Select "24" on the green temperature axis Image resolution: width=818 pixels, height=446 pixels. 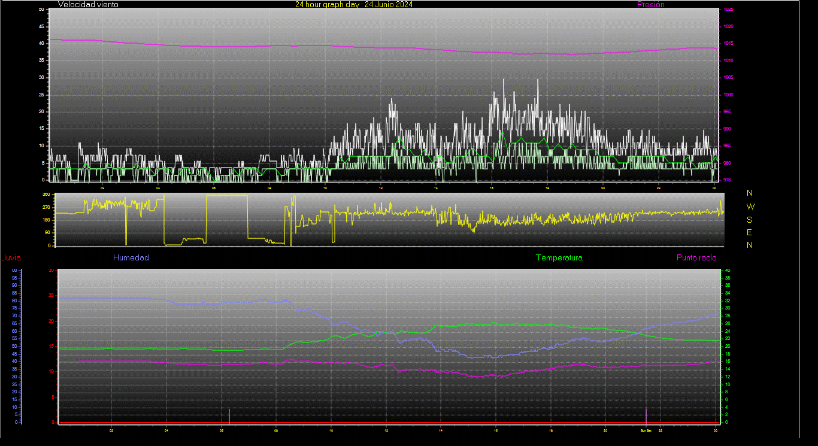coord(728,331)
